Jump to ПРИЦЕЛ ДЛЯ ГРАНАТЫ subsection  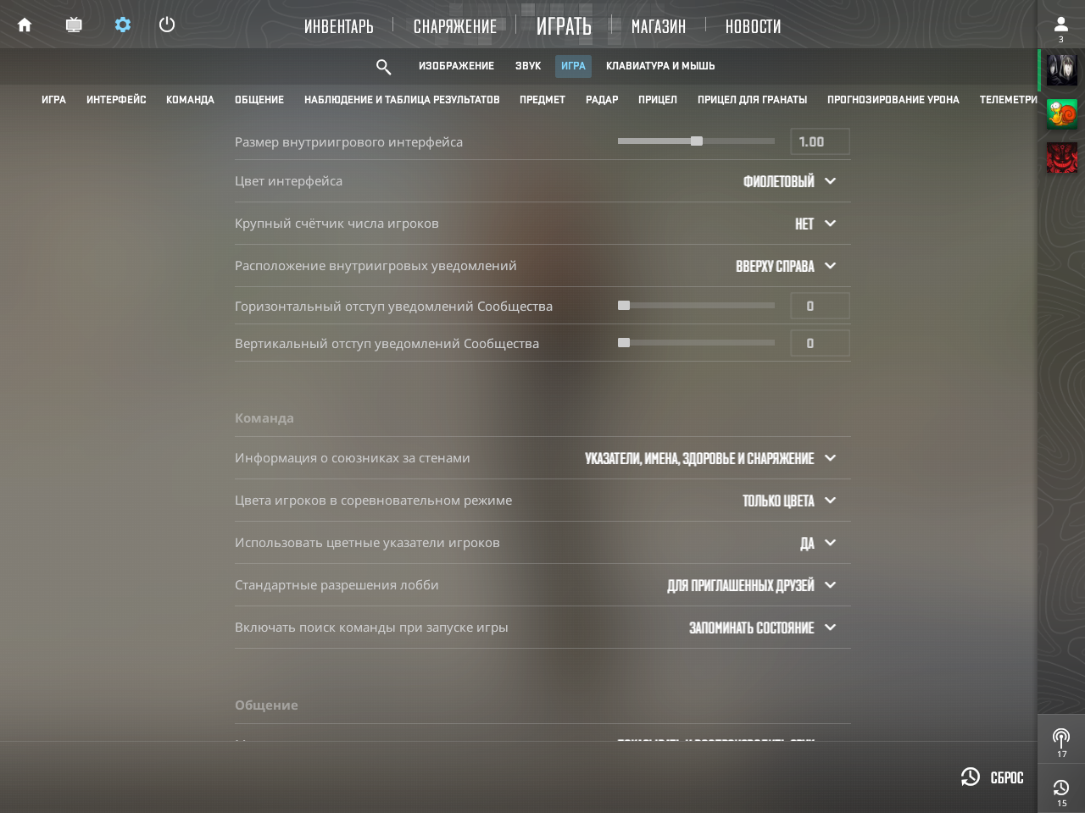point(752,100)
